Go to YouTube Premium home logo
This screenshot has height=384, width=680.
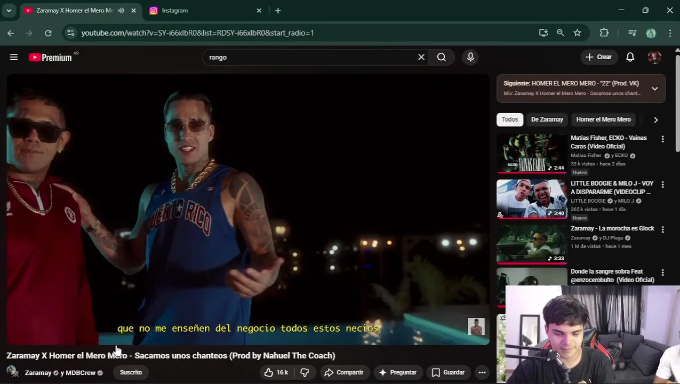pyautogui.click(x=51, y=57)
